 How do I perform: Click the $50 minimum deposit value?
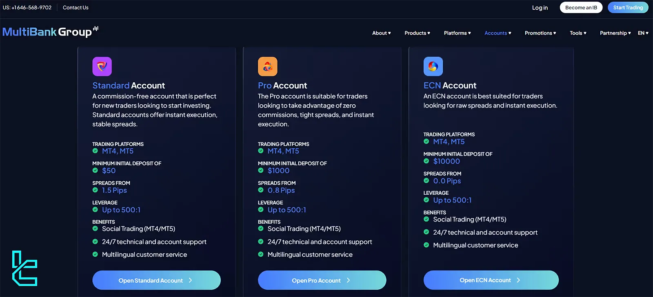point(109,171)
